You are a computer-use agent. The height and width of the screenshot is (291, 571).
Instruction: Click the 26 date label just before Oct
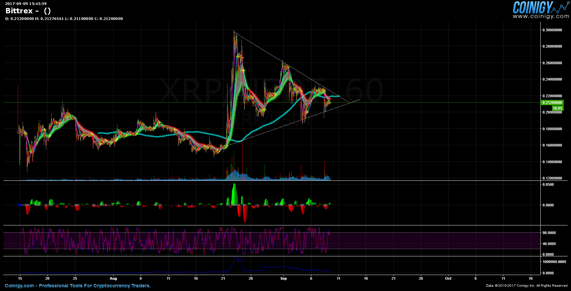pyautogui.click(x=421, y=278)
